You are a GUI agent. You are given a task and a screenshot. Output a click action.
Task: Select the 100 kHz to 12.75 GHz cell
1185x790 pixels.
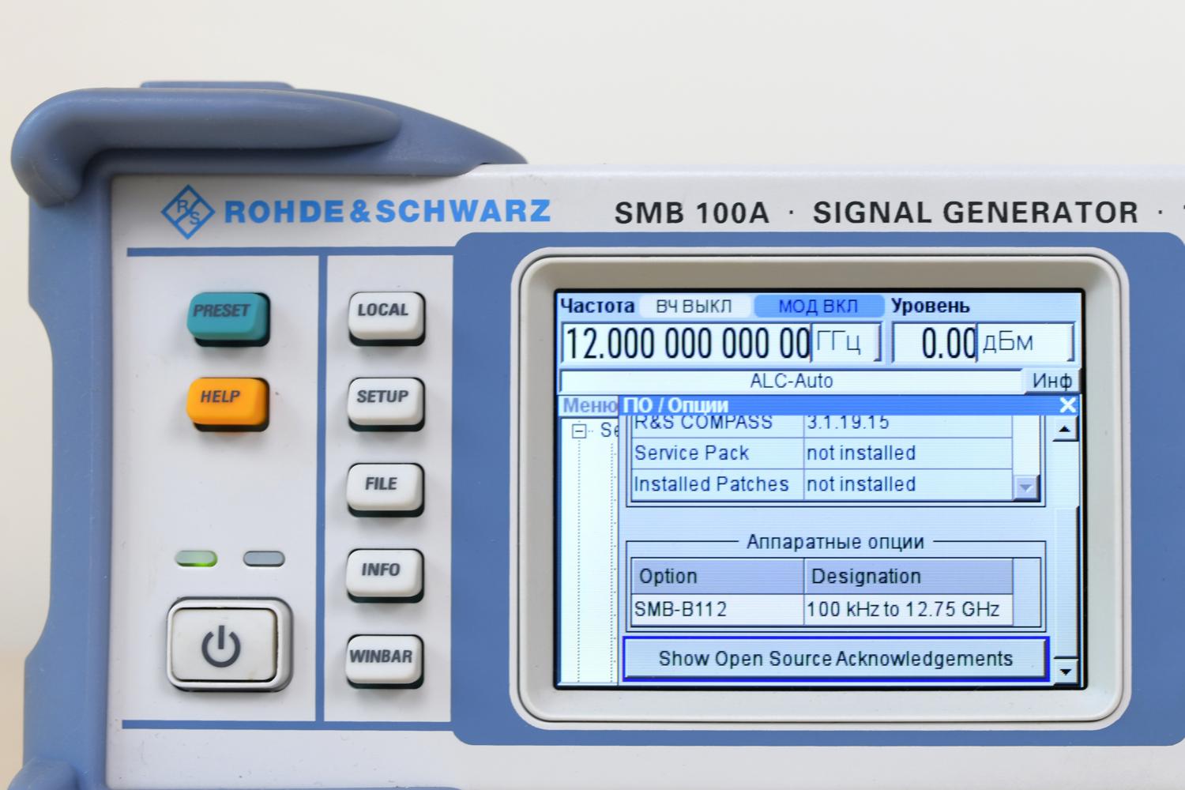tap(908, 610)
